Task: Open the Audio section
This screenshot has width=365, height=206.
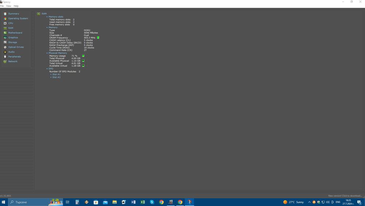Action: 11,52
